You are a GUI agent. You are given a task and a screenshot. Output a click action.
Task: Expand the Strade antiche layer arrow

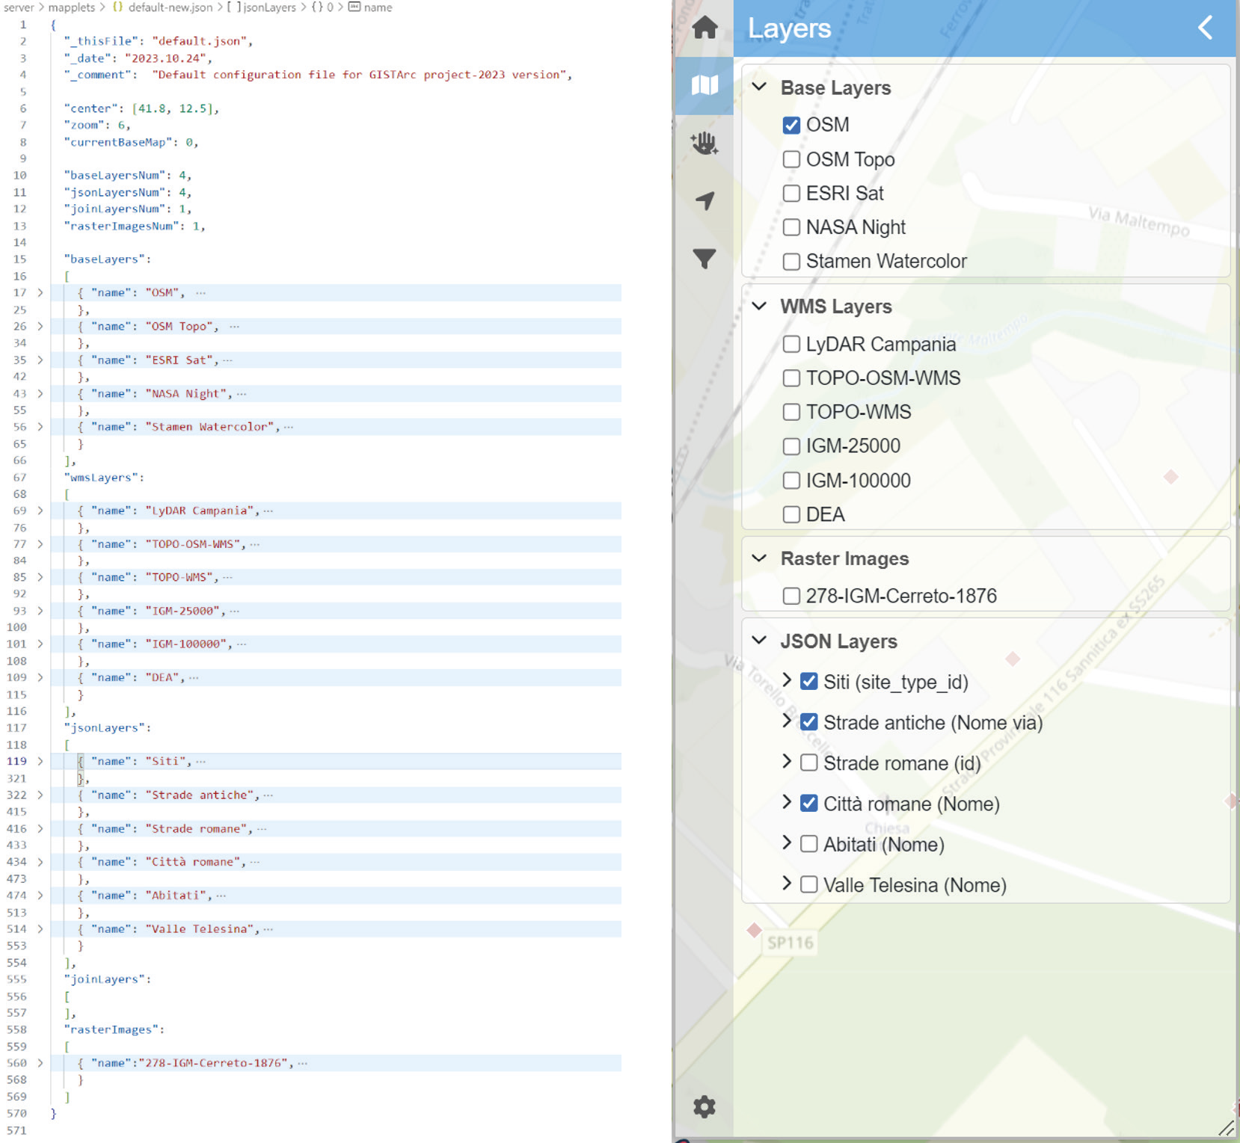point(787,721)
